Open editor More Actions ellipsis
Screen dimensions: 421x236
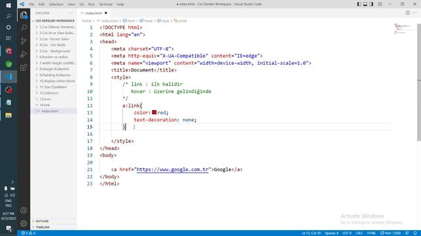(x=415, y=13)
